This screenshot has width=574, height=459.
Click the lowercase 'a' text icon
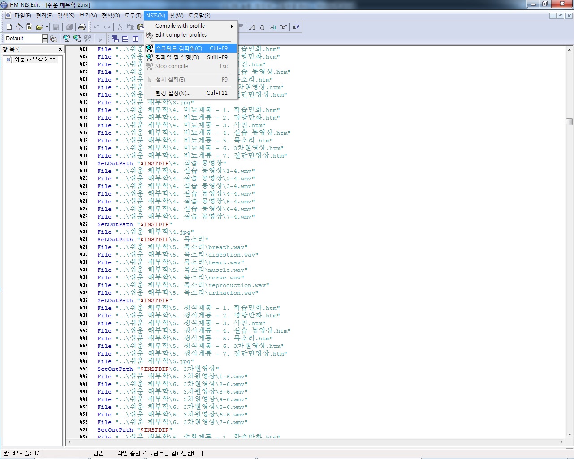coord(262,27)
